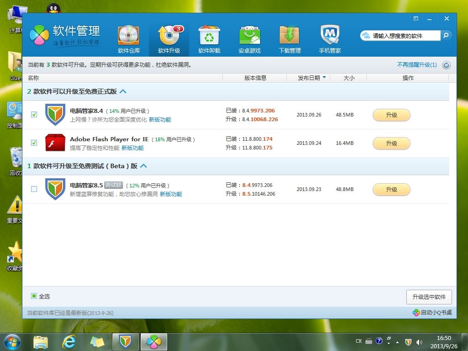Click the on-screen keyboard tray icon
This screenshot has height=351, width=468.
click(369, 341)
